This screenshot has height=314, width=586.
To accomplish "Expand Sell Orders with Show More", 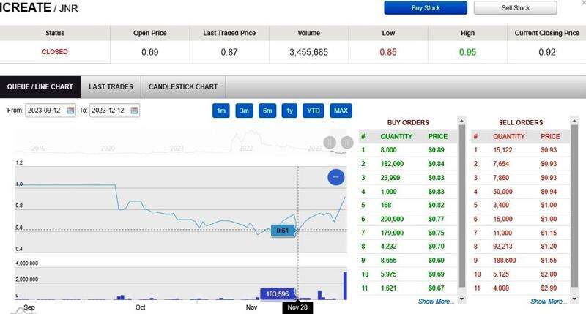I will tap(548, 301).
